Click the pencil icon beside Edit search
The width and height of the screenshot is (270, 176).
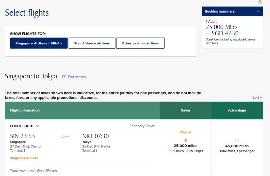(x=64, y=77)
